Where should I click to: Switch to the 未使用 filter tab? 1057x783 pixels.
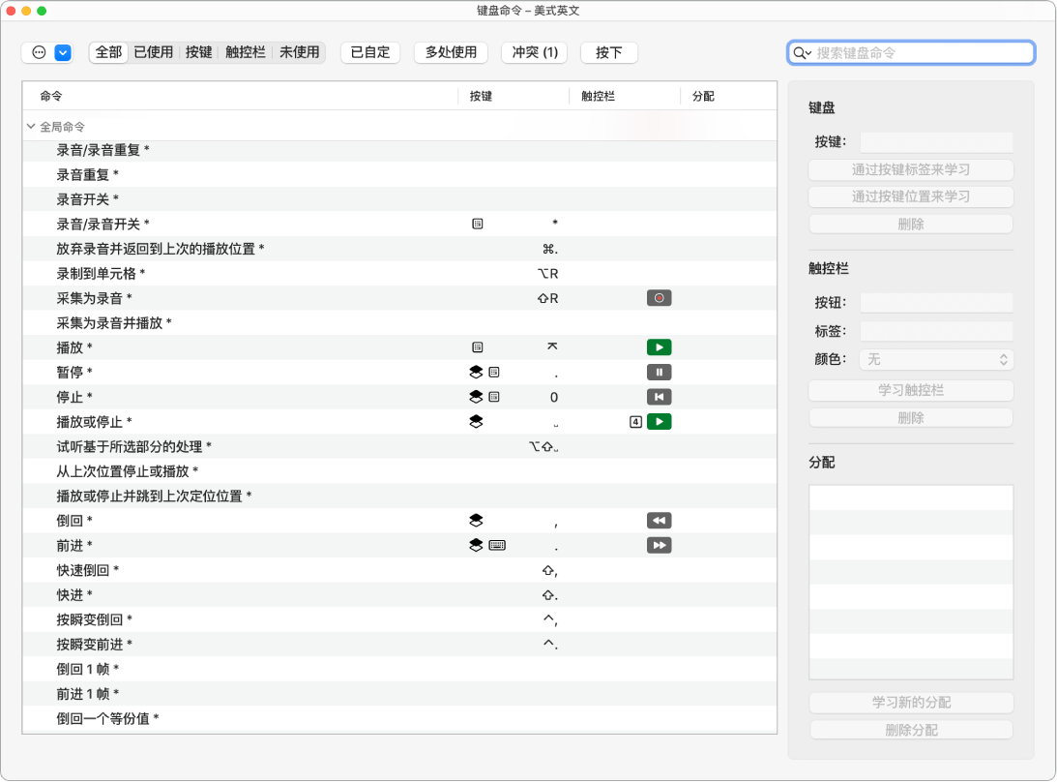(x=300, y=52)
